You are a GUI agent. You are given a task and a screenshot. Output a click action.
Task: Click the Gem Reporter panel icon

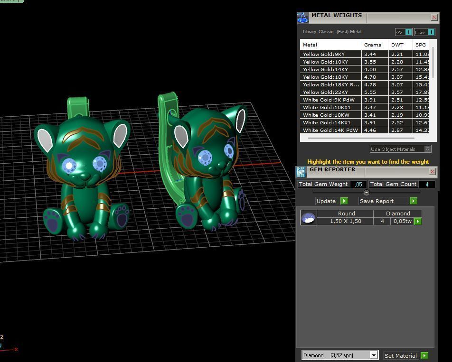(x=301, y=172)
